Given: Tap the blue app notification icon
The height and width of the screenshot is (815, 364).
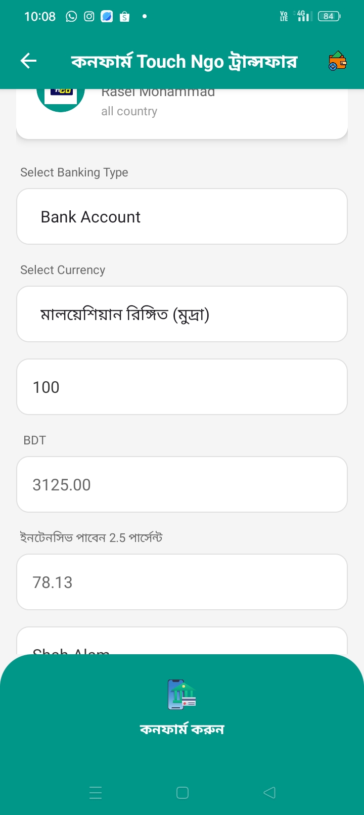Looking at the screenshot, I should pos(107,17).
